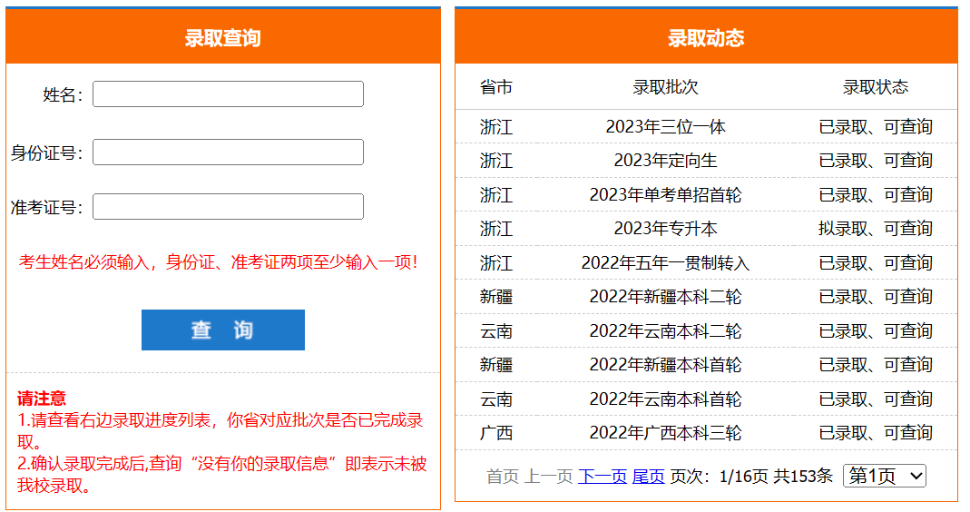
Task: Click 2022年五年一贯制转入 batch entry
Action: (665, 263)
